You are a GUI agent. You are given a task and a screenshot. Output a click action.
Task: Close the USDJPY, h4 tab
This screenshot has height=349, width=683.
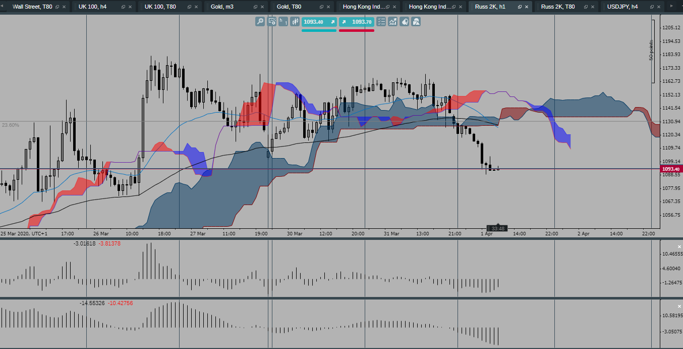pos(659,7)
